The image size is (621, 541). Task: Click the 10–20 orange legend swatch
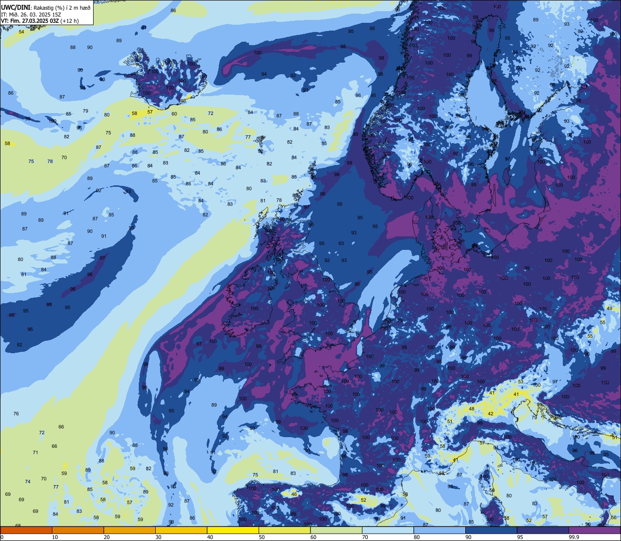pos(78,530)
